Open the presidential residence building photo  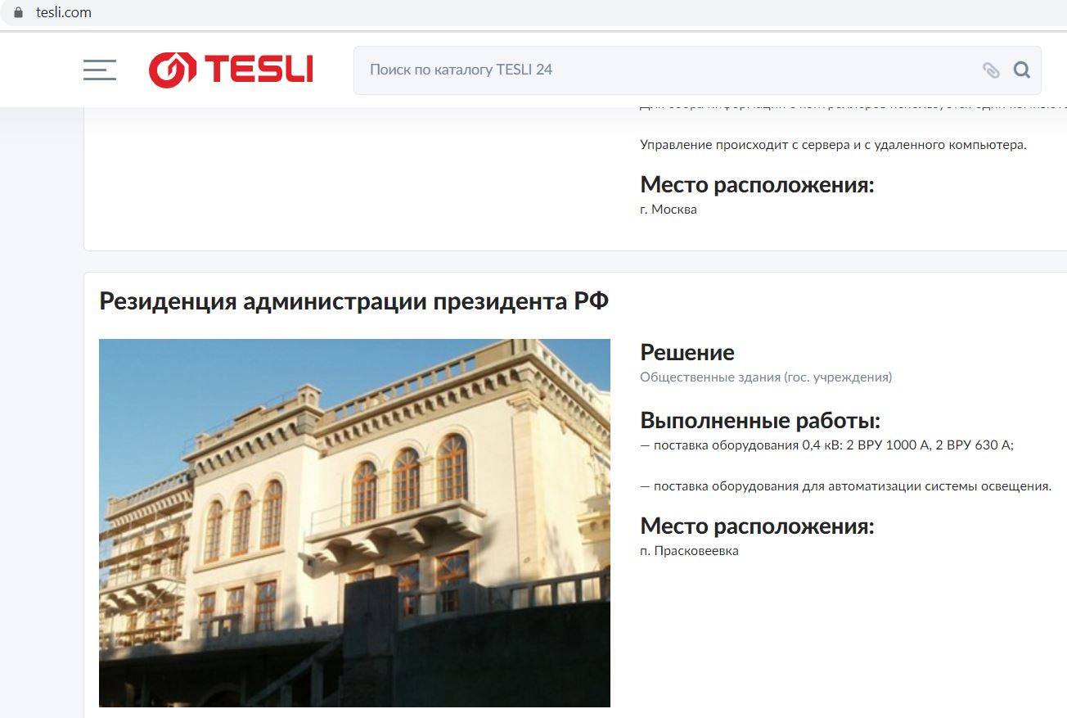pos(354,522)
